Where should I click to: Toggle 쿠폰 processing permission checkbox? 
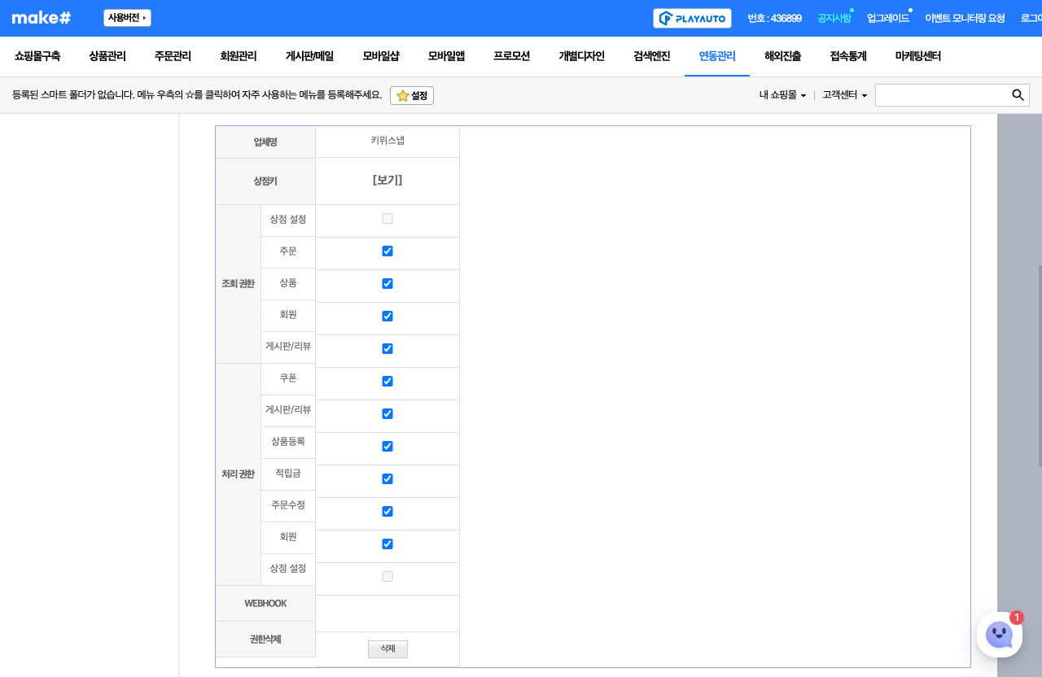[387, 382]
